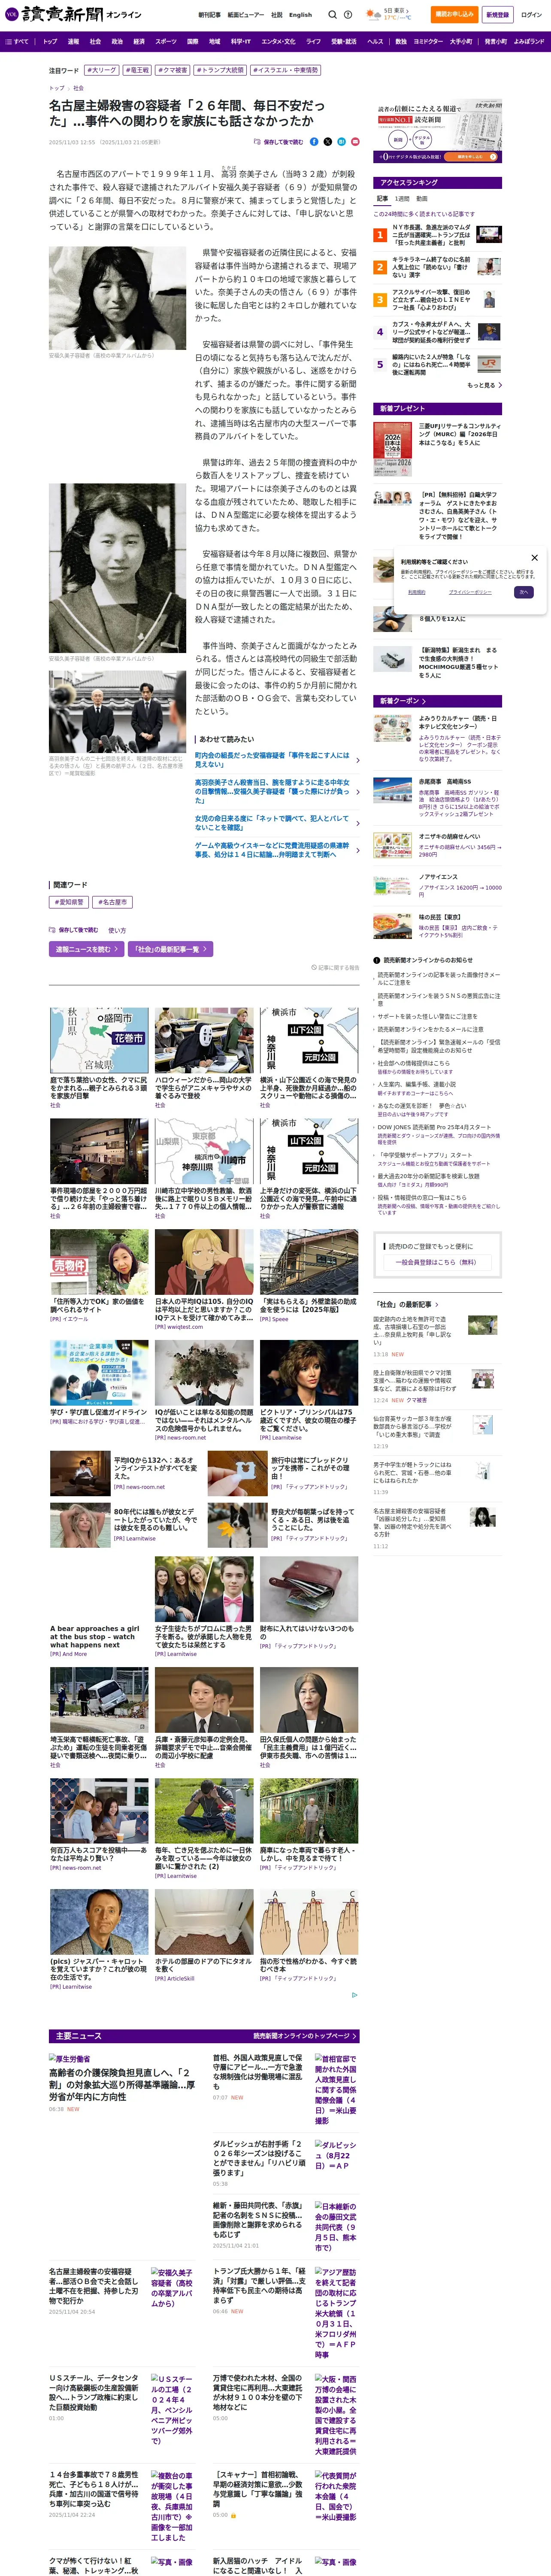Open ライフ category in navigation bar
This screenshot has height=2576, width=551.
[x=313, y=42]
